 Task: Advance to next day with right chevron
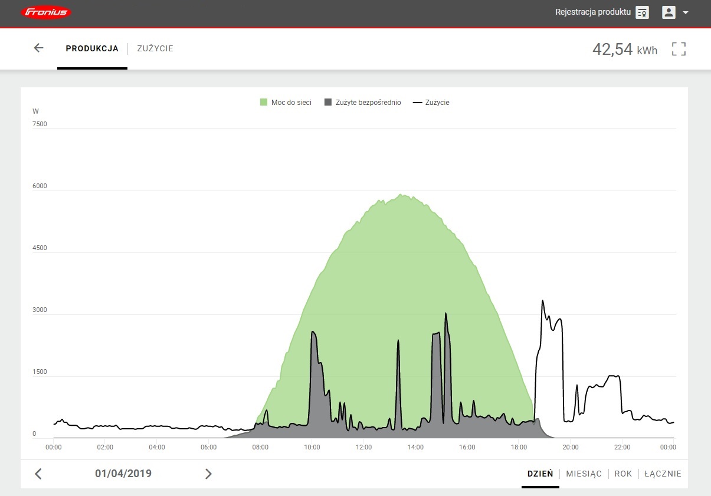pyautogui.click(x=208, y=474)
